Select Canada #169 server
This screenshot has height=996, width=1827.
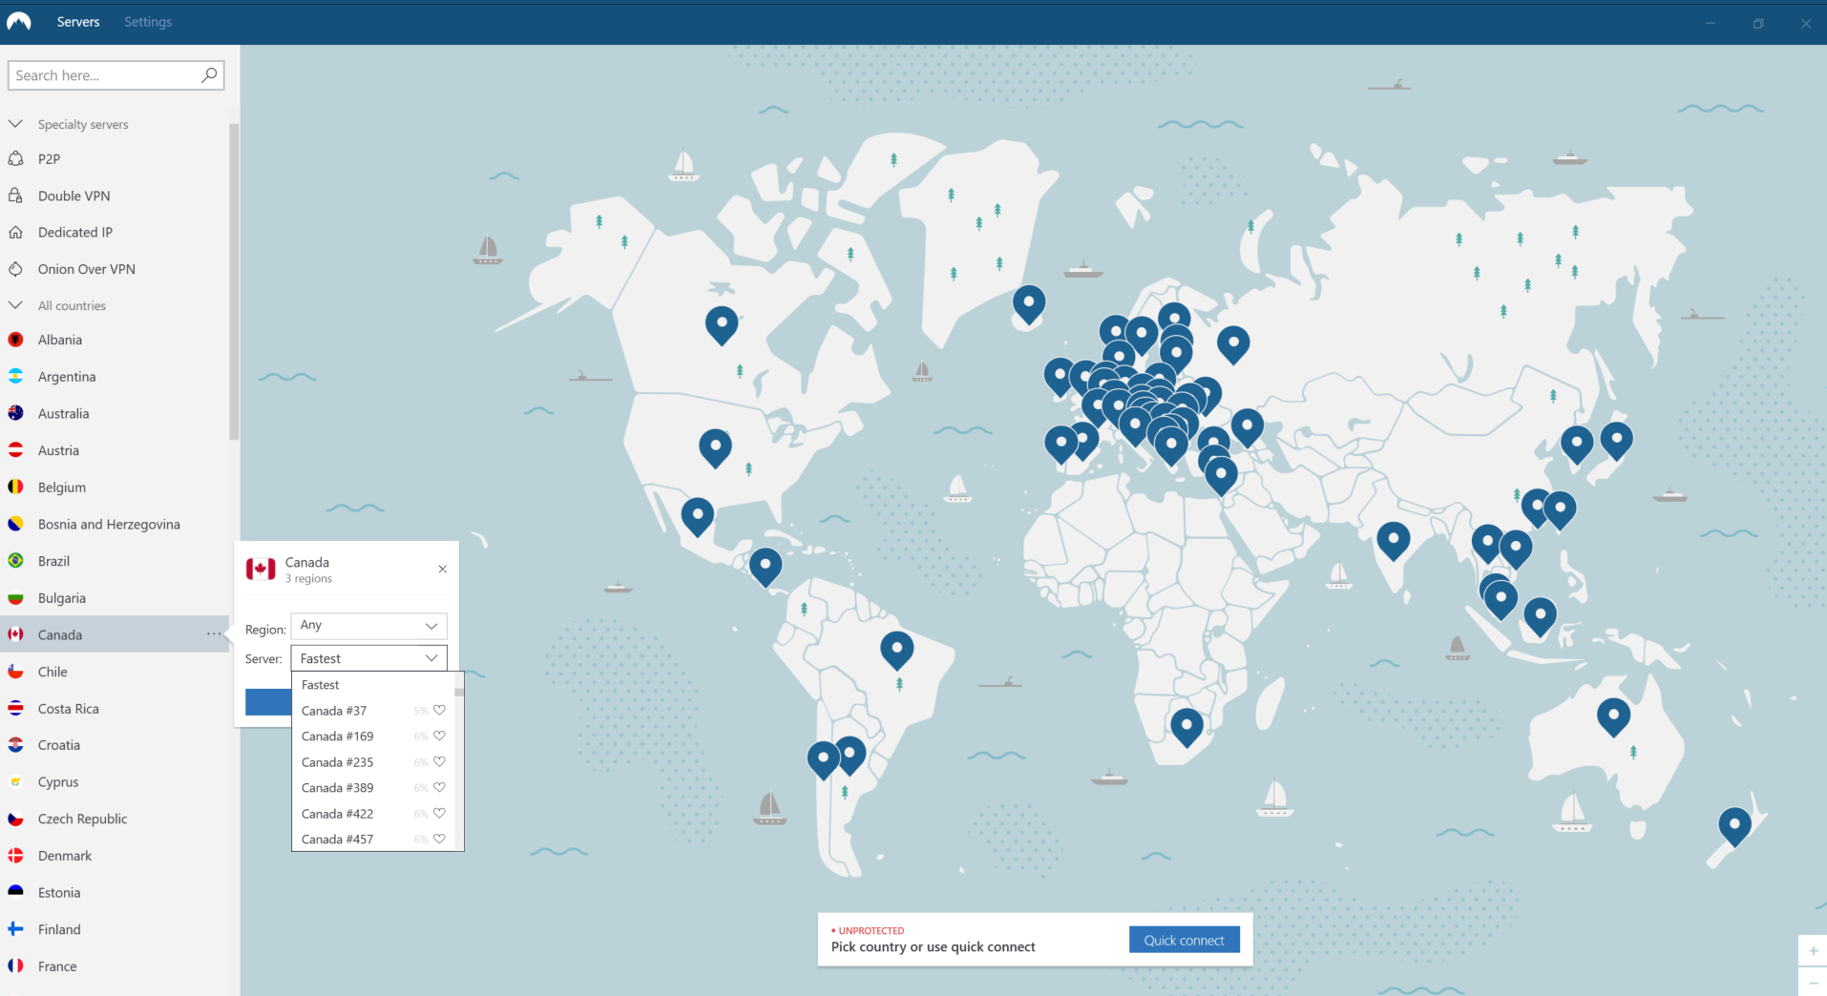373,737
